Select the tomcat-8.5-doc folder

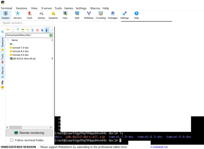(x=21, y=51)
